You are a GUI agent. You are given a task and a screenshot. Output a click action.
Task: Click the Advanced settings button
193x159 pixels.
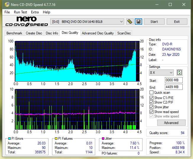click(x=171, y=123)
